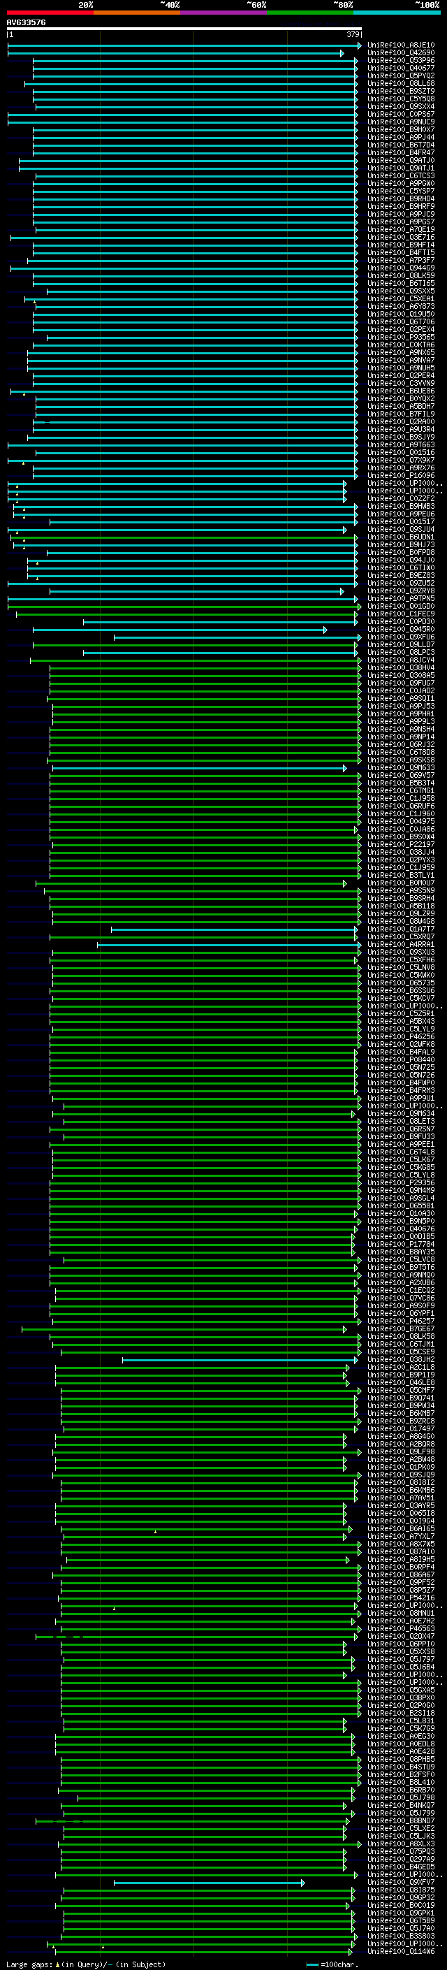
Task: Click the green alignment bar for UniRef100_B0M0U7
Action: (x=191, y=883)
